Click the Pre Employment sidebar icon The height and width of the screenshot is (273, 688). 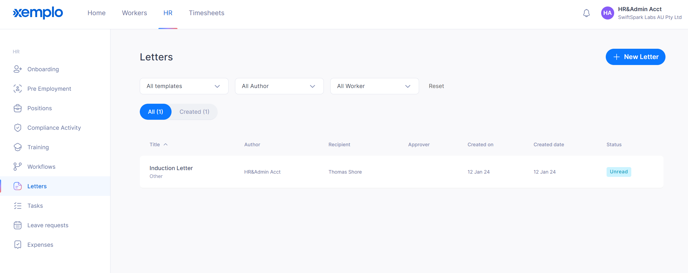[18, 89]
